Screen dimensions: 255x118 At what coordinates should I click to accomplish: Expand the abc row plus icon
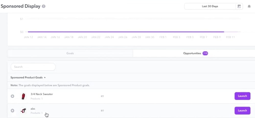(12, 111)
